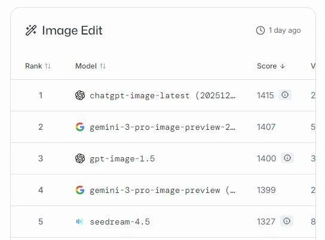Image resolution: width=325 pixels, height=240 pixels.
Task: Click the clock icon beside 1 day ago
Action: click(260, 30)
